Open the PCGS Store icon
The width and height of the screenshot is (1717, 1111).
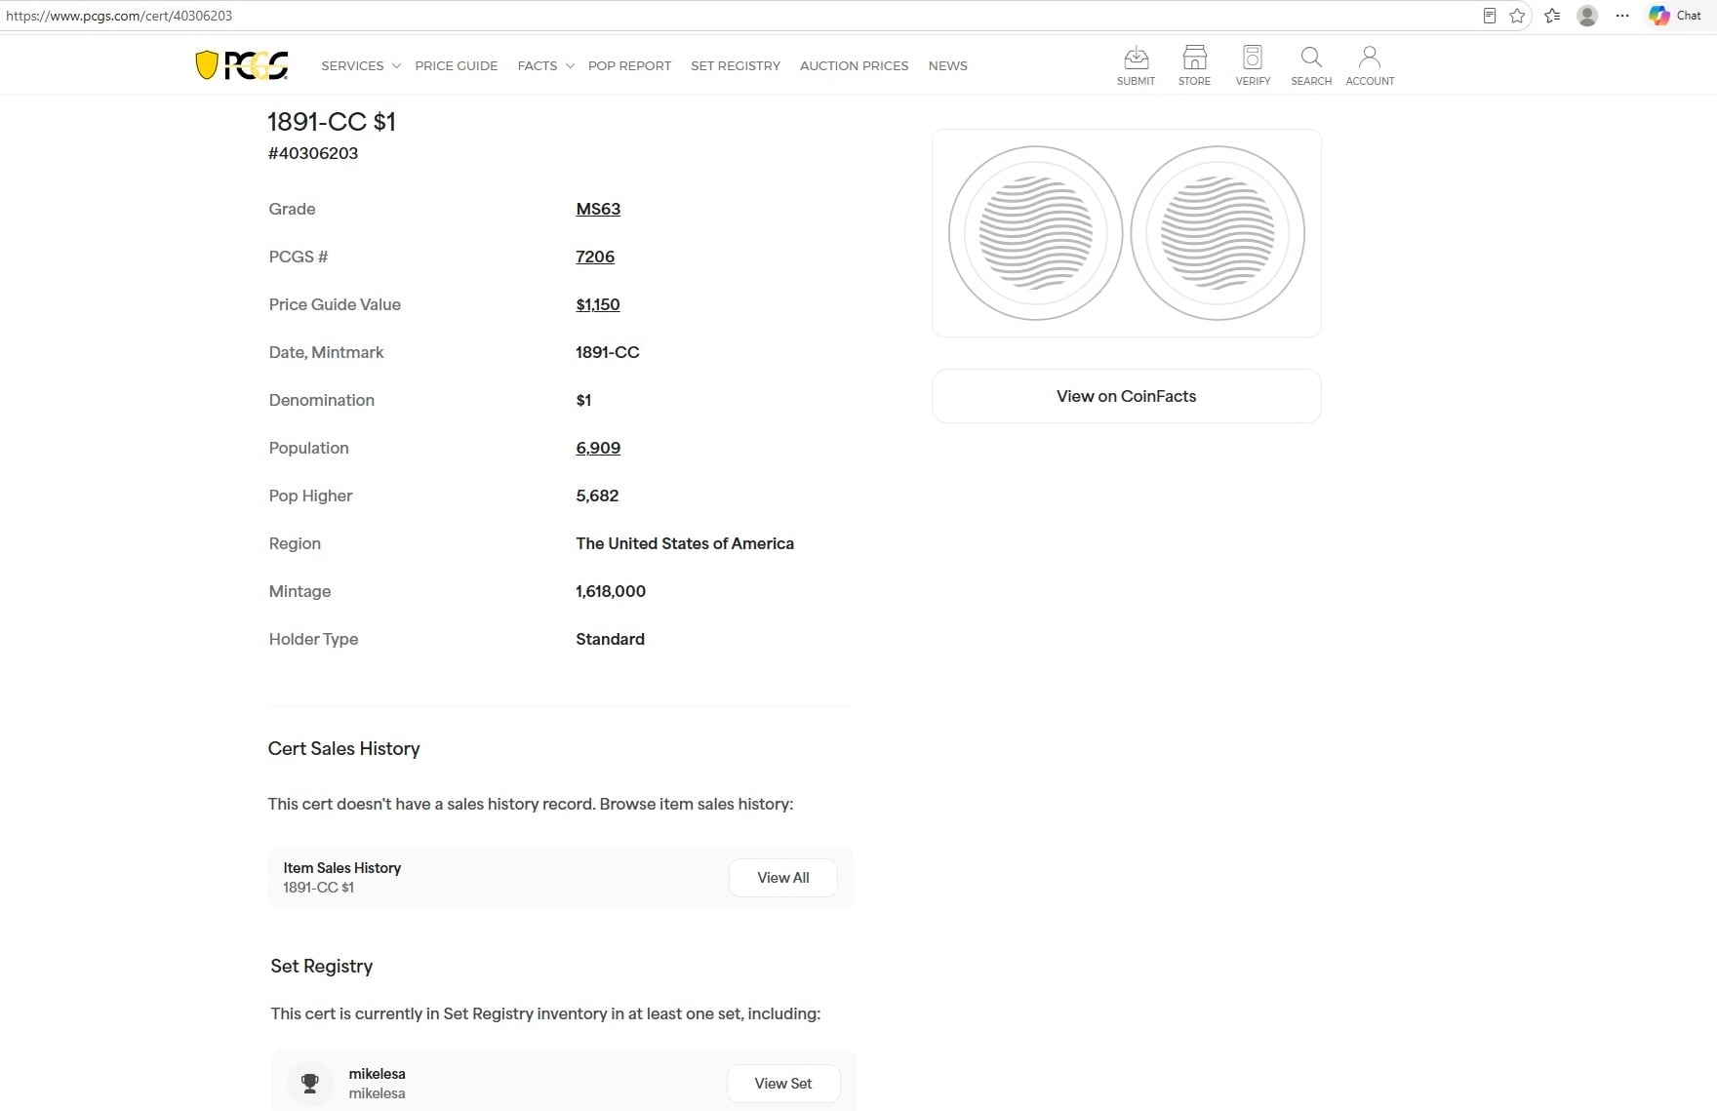(x=1194, y=65)
